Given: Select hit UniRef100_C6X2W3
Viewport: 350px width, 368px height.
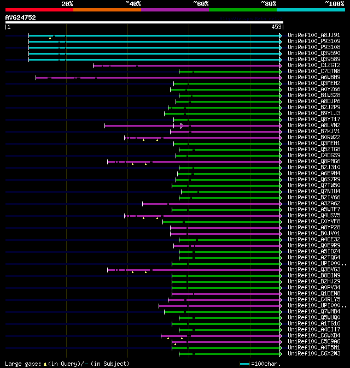Looking at the screenshot, I should click(314, 354).
